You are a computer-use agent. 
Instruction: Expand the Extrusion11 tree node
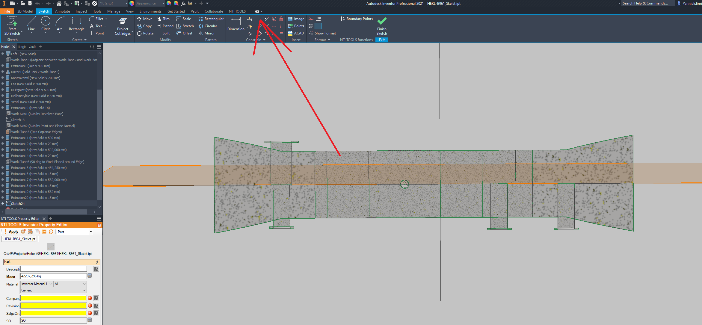(3, 138)
